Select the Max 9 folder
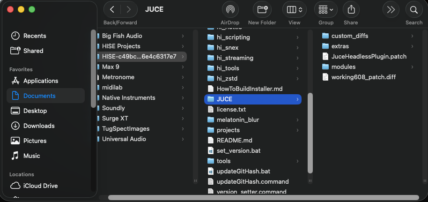 (x=142, y=67)
